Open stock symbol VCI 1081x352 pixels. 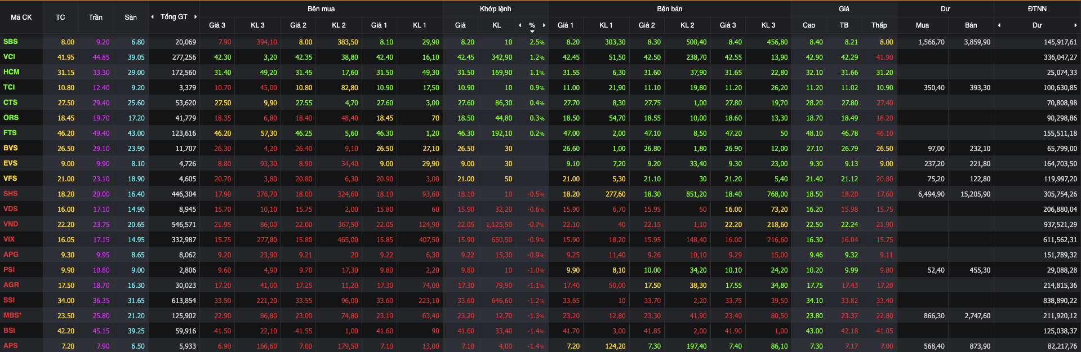(9, 57)
